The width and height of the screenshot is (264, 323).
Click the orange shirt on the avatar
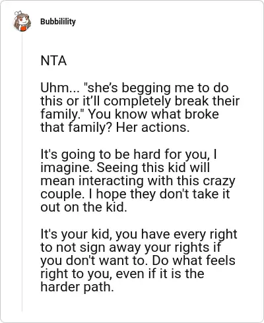pos(24,29)
